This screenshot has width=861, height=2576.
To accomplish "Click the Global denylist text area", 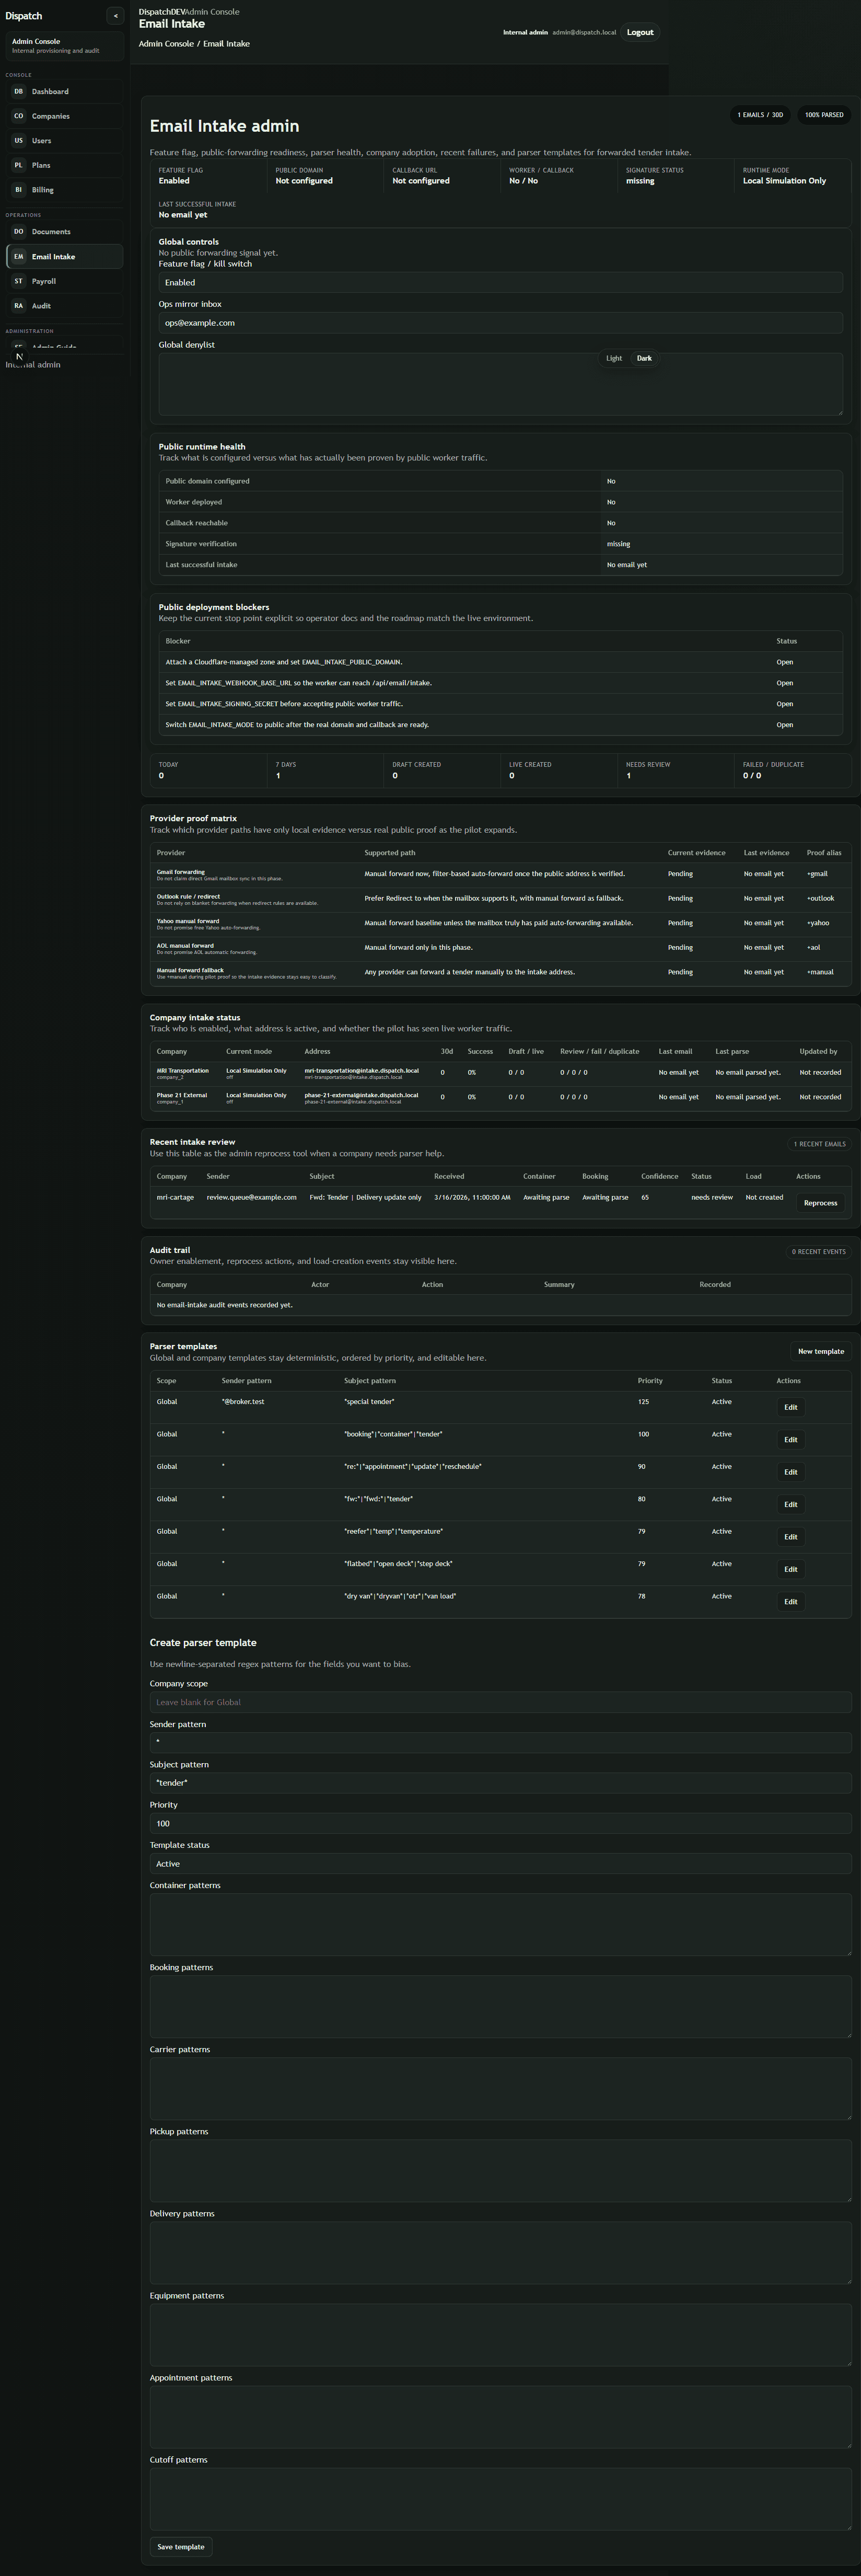I will 500,384.
